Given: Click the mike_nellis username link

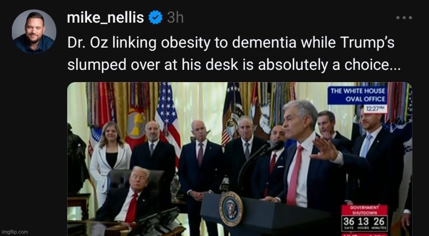Looking at the screenshot, I should pyautogui.click(x=105, y=18).
